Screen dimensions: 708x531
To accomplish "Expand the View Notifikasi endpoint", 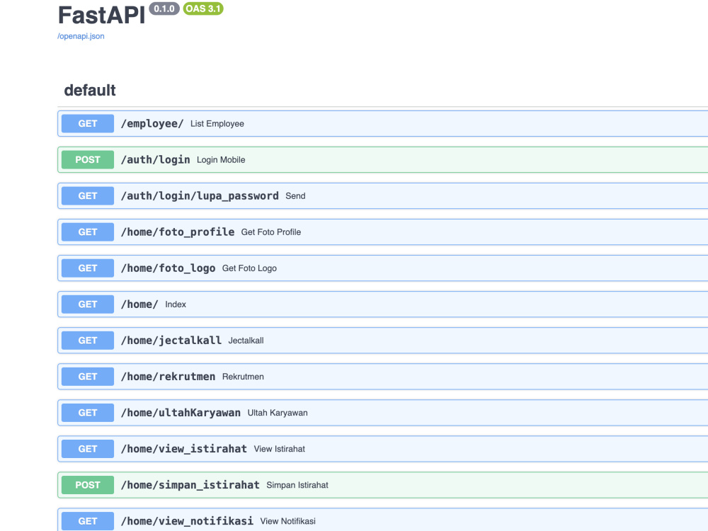I will click(383, 520).
